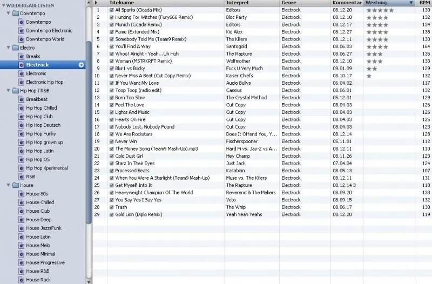Click the House 80s playlist icon
432x284 pixels.
pos(22,194)
